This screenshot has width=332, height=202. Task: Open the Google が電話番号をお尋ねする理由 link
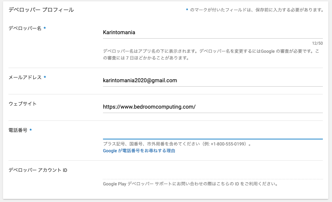[x=139, y=151]
